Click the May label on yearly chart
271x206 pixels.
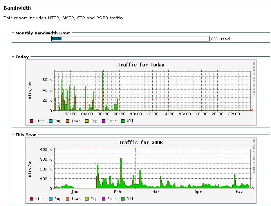239,192
